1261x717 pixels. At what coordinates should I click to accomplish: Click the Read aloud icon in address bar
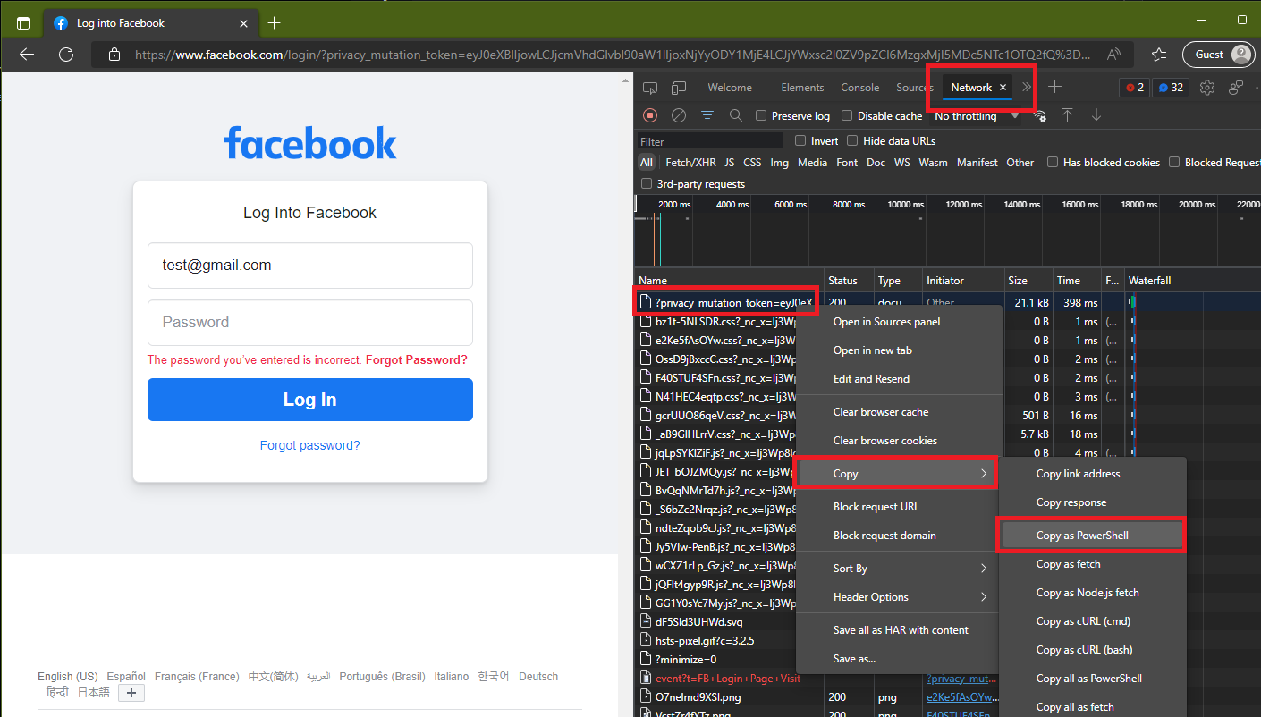click(1113, 55)
